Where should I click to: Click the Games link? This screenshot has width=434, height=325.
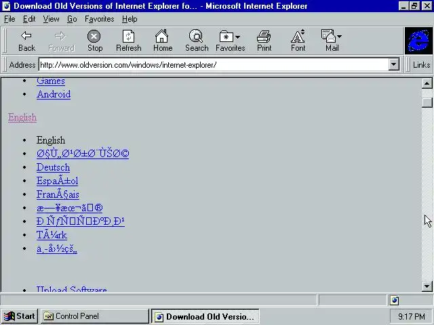click(51, 81)
